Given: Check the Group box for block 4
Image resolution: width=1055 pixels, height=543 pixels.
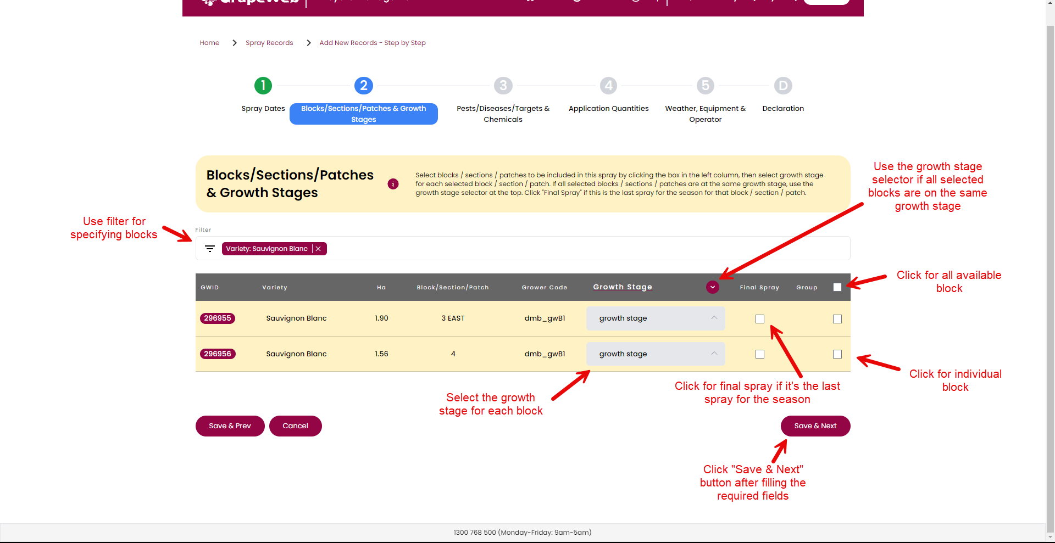Looking at the screenshot, I should coord(837,354).
